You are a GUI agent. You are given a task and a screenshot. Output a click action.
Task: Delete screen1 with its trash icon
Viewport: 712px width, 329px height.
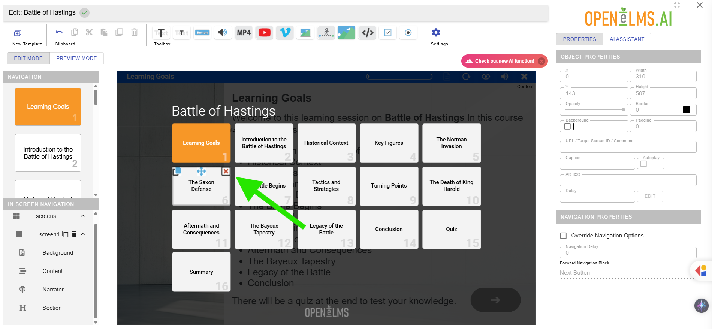coord(74,234)
